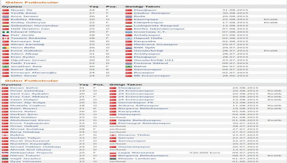
Task: Click the flag icon beside Legia Warszawa
Action: click(113, 153)
